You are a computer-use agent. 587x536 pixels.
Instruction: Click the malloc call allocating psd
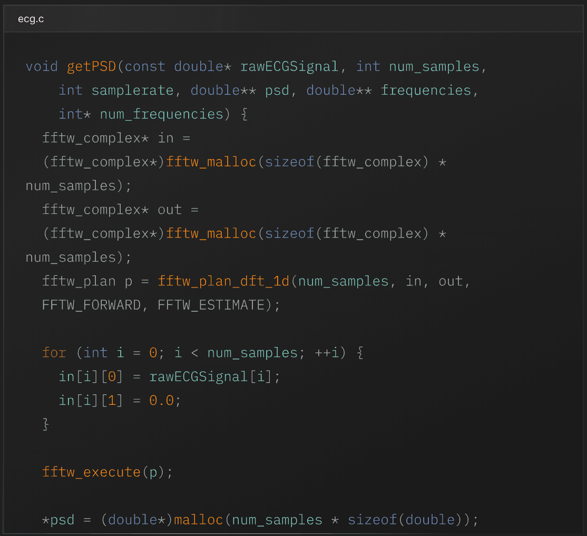tap(198, 520)
